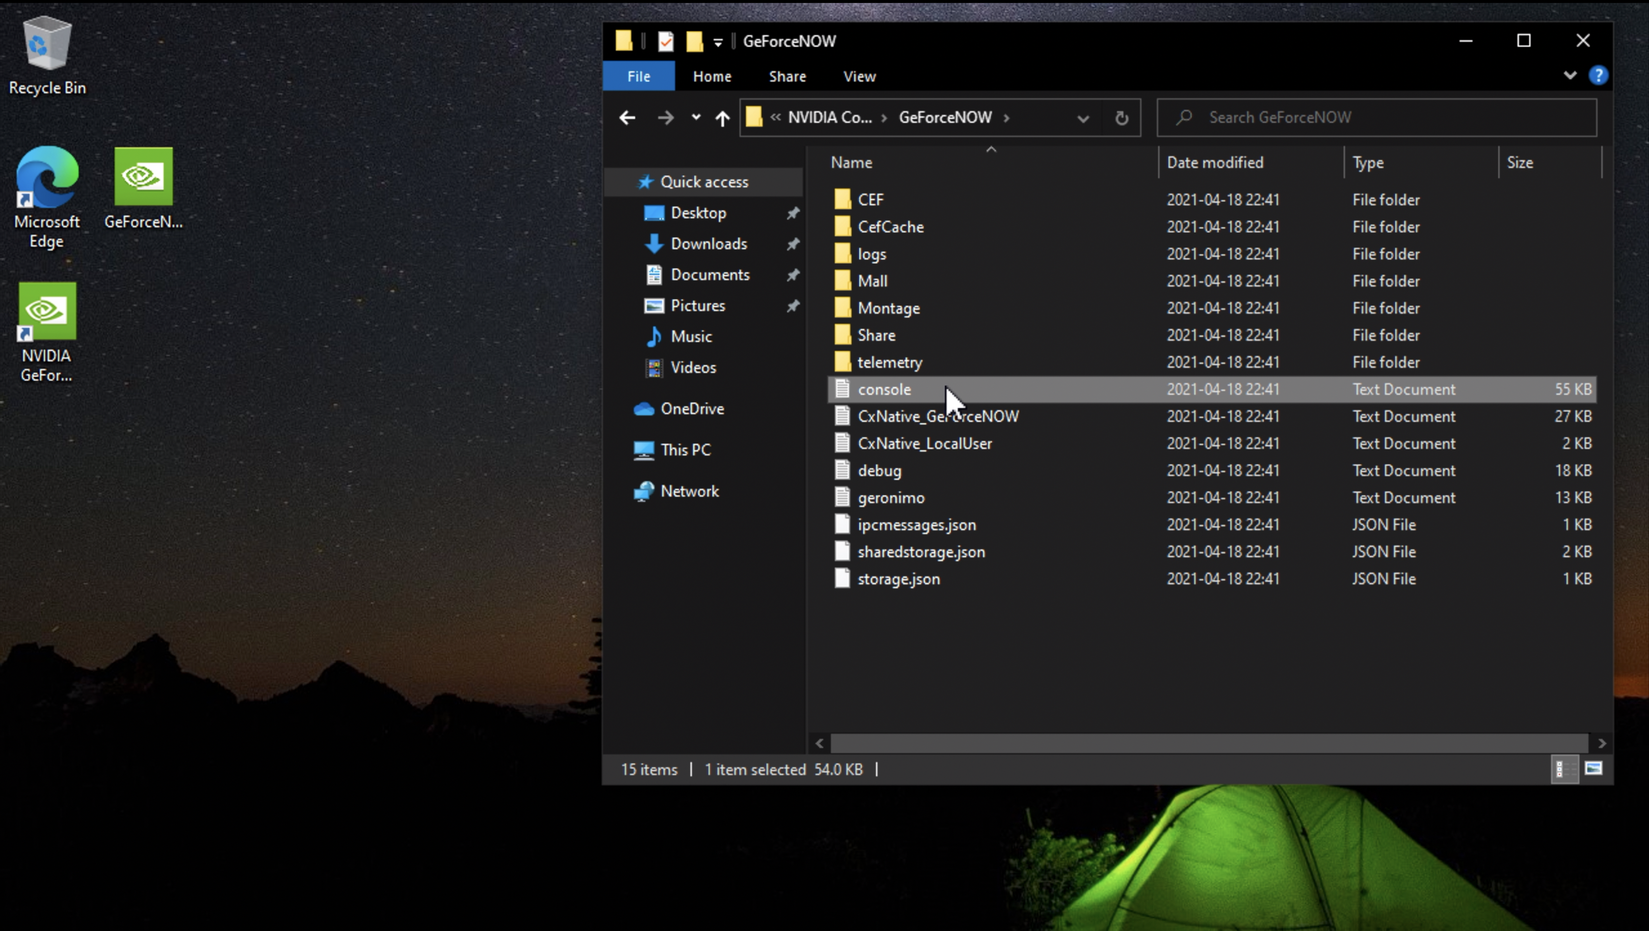Select the CefCache folder
Viewport: 1649px width, 931px height.
[890, 227]
